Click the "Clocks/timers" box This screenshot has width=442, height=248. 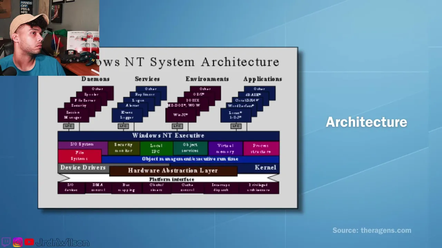coord(156,188)
